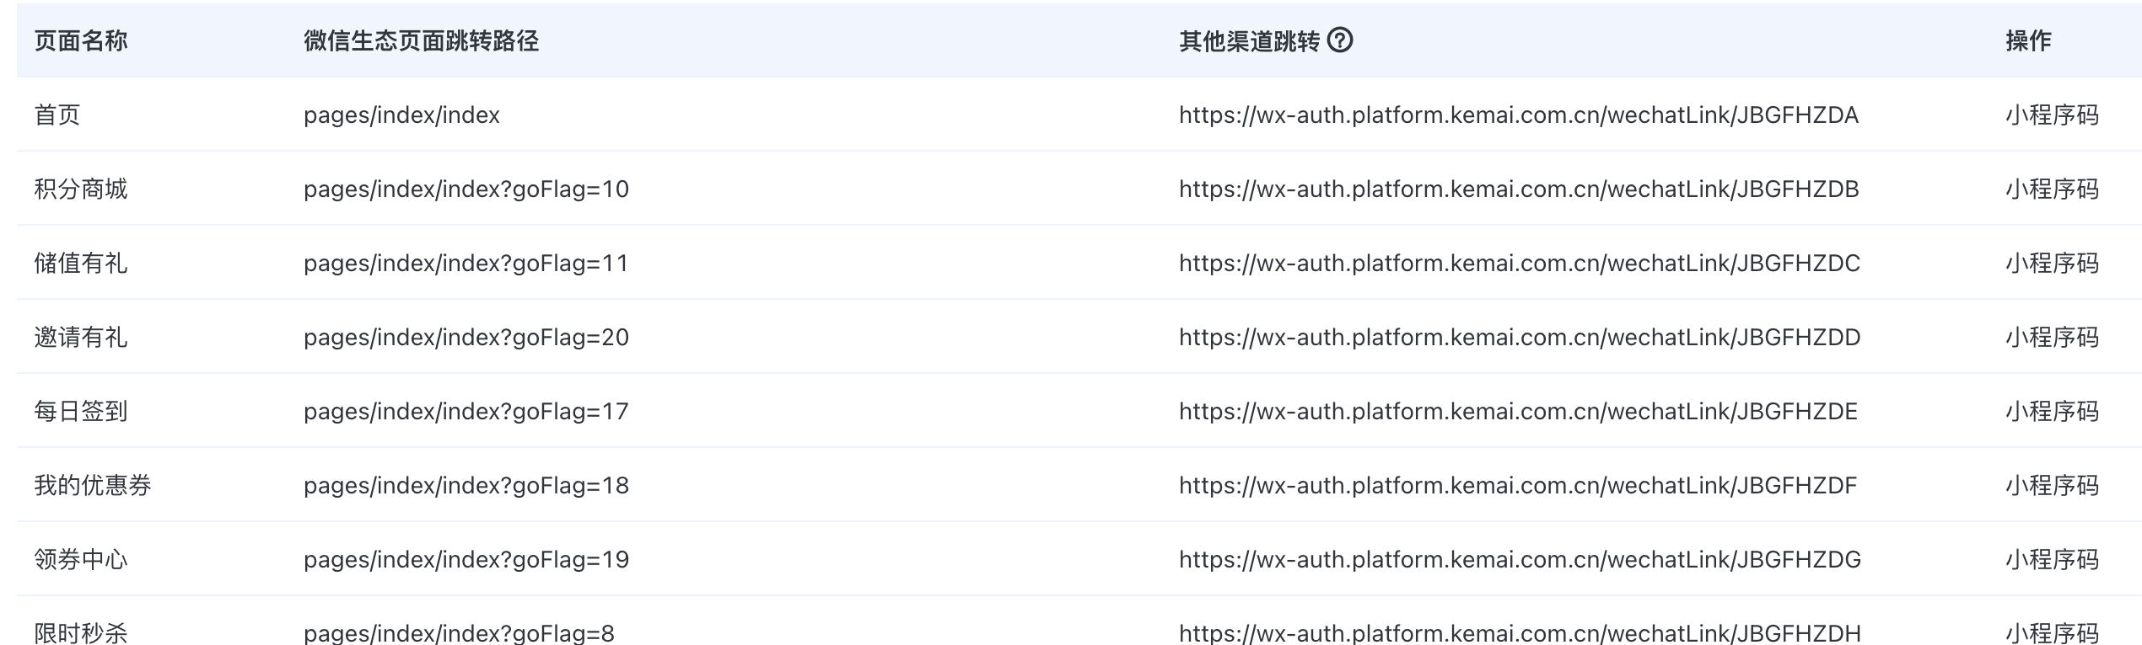This screenshot has height=645, width=2142.
Task: Select the path pages/index/index?goFlag=20
Action: click(466, 337)
